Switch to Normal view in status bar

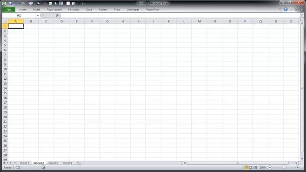pos(246,167)
